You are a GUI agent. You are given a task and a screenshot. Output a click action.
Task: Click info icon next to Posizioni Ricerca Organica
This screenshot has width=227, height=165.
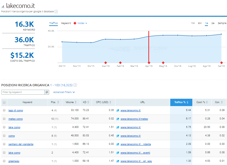pos(75,85)
